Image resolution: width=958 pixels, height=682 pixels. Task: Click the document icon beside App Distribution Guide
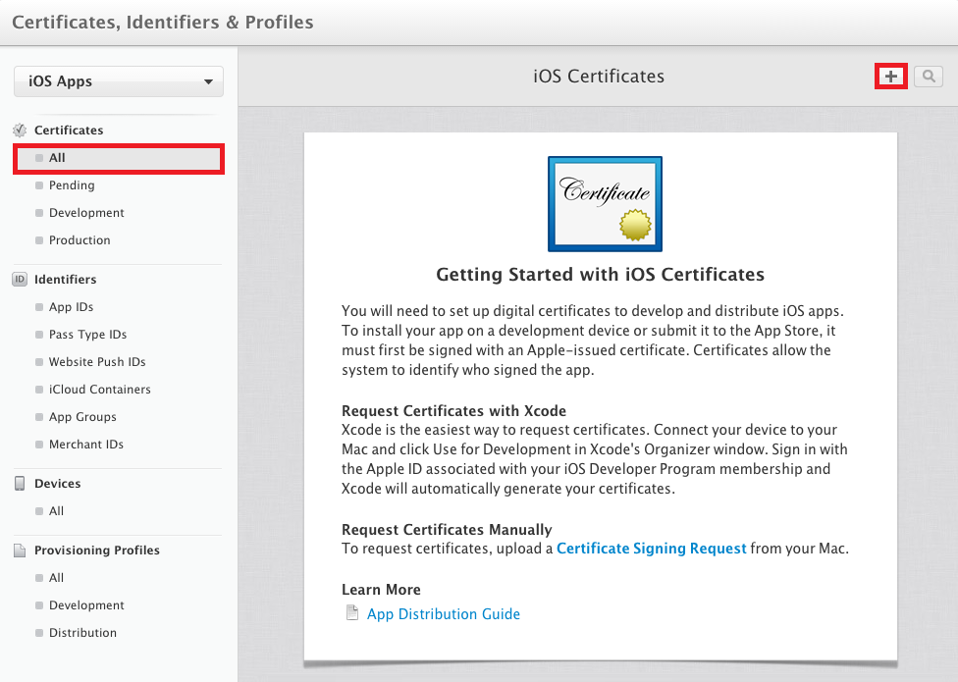[x=352, y=612]
